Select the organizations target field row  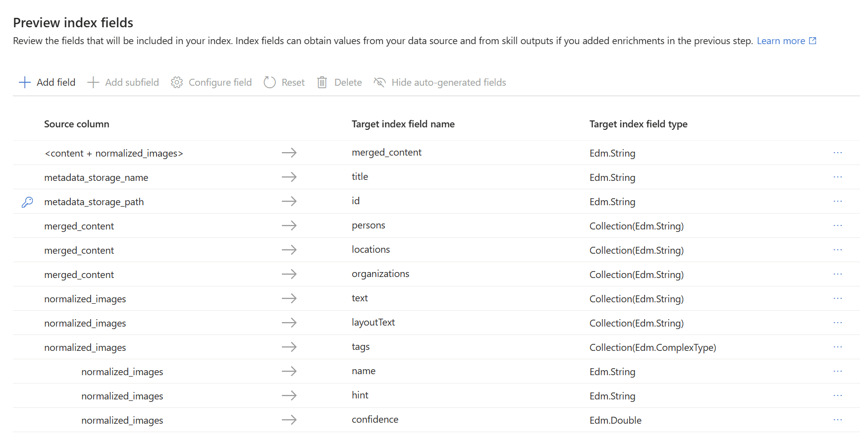click(380, 274)
